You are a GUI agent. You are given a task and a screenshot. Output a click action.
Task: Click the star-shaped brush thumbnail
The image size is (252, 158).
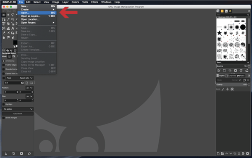point(219,33)
